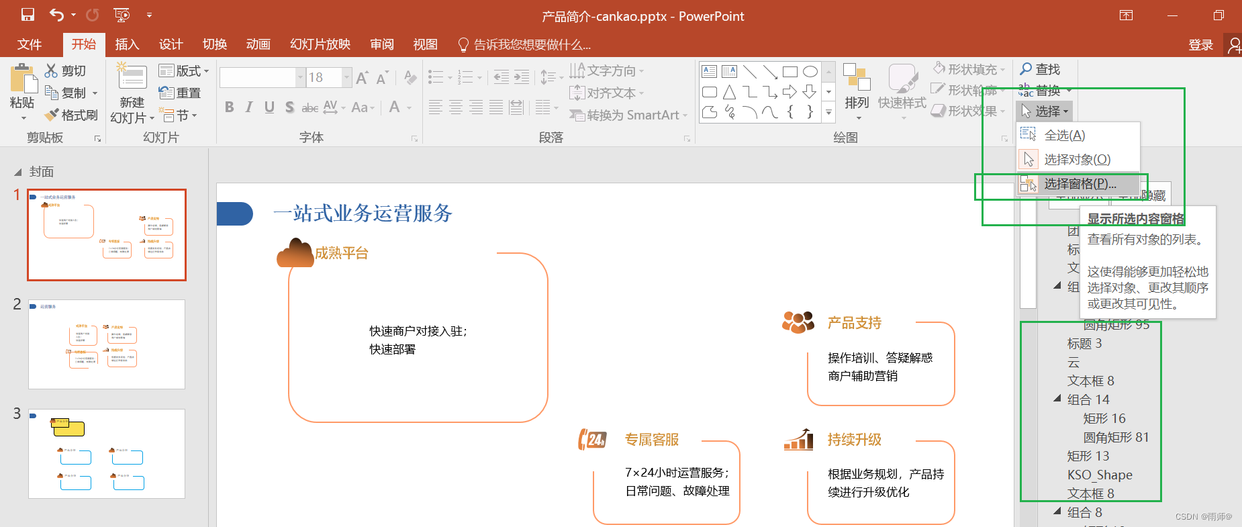
Task: Click the Find (查找) magnifier button
Action: click(1040, 69)
